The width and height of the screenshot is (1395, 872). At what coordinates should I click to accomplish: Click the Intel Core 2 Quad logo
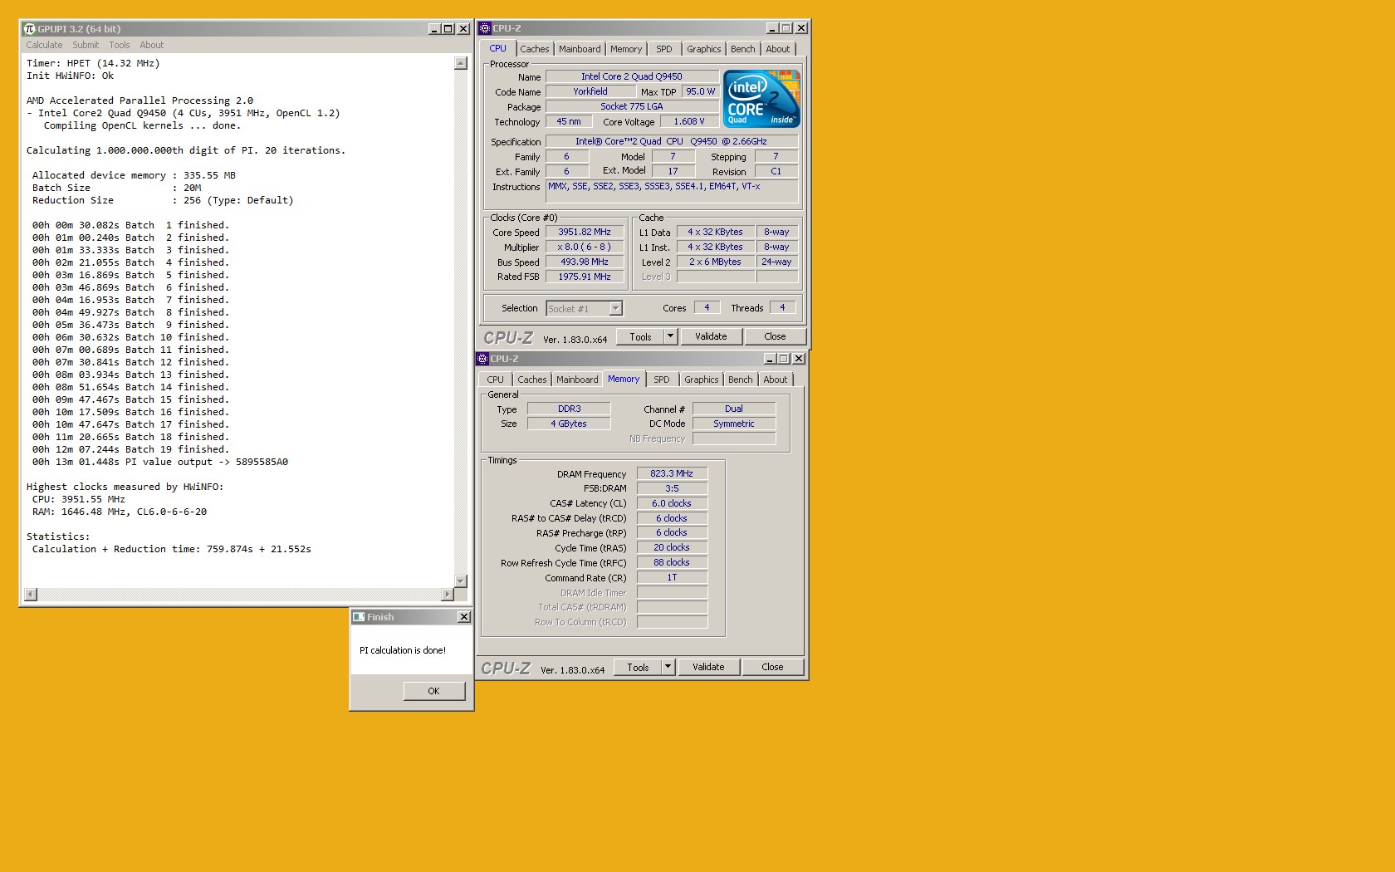761,99
